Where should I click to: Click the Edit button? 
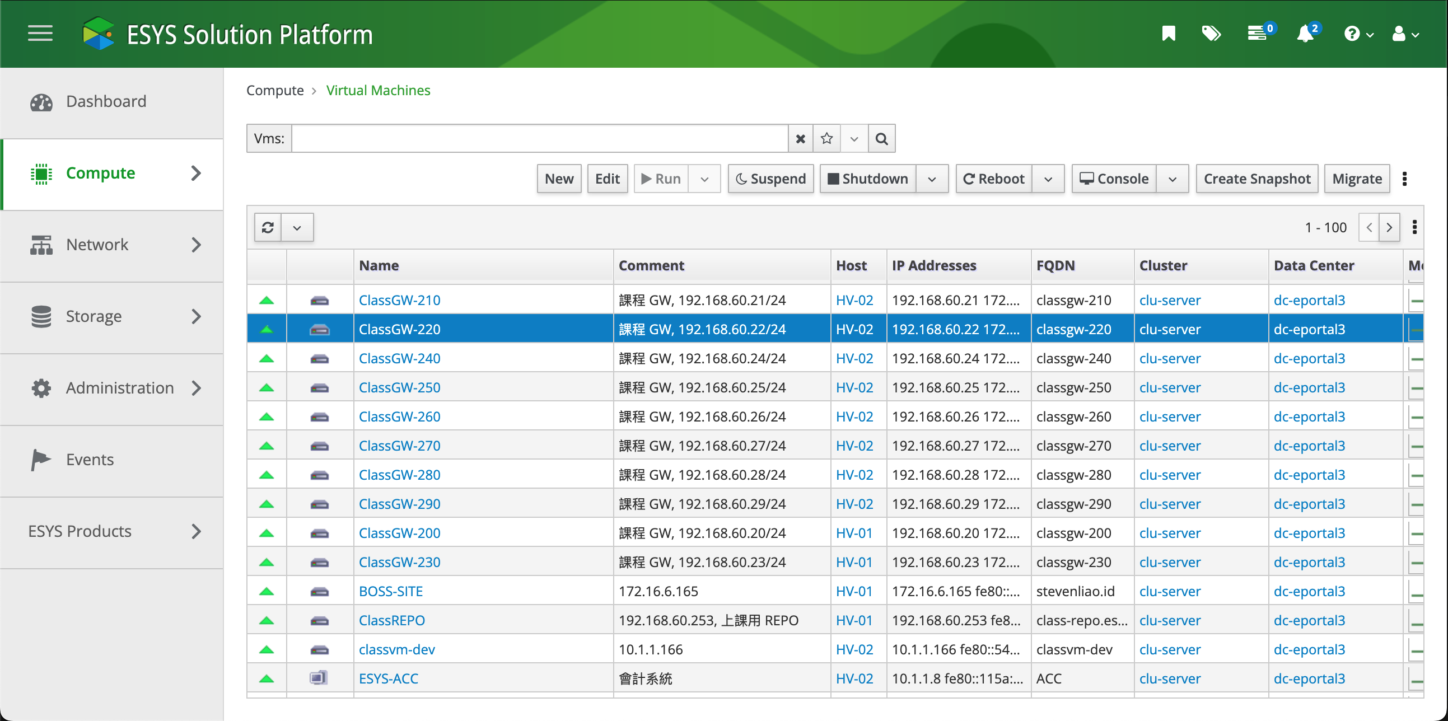pos(607,179)
